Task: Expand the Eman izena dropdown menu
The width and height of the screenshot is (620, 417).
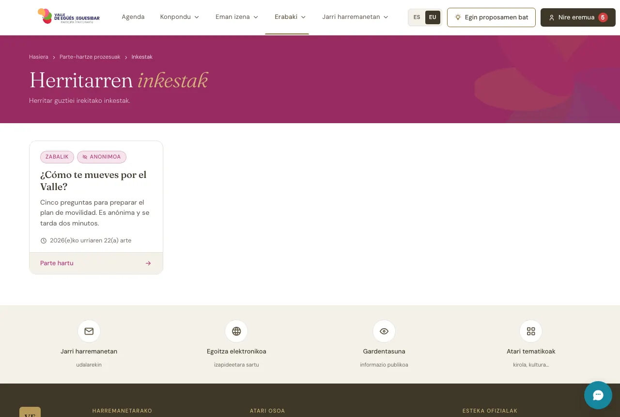Action: (x=237, y=17)
